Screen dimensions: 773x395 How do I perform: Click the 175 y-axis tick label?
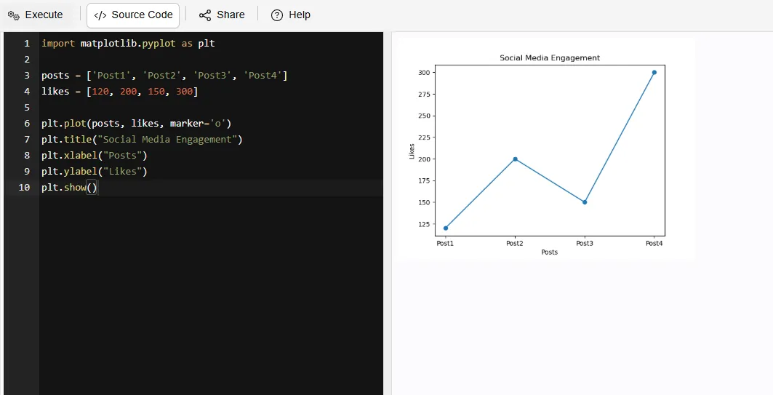[425, 180]
